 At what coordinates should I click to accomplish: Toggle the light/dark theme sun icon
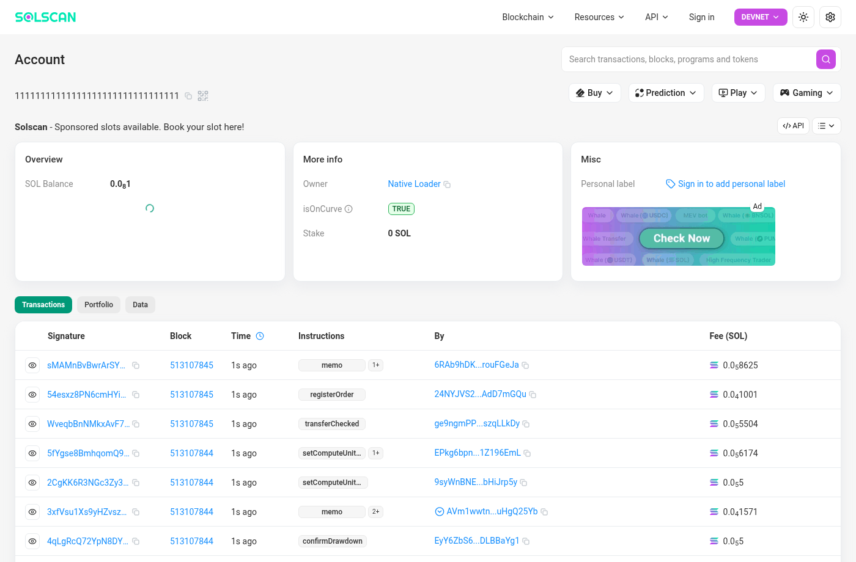[803, 17]
